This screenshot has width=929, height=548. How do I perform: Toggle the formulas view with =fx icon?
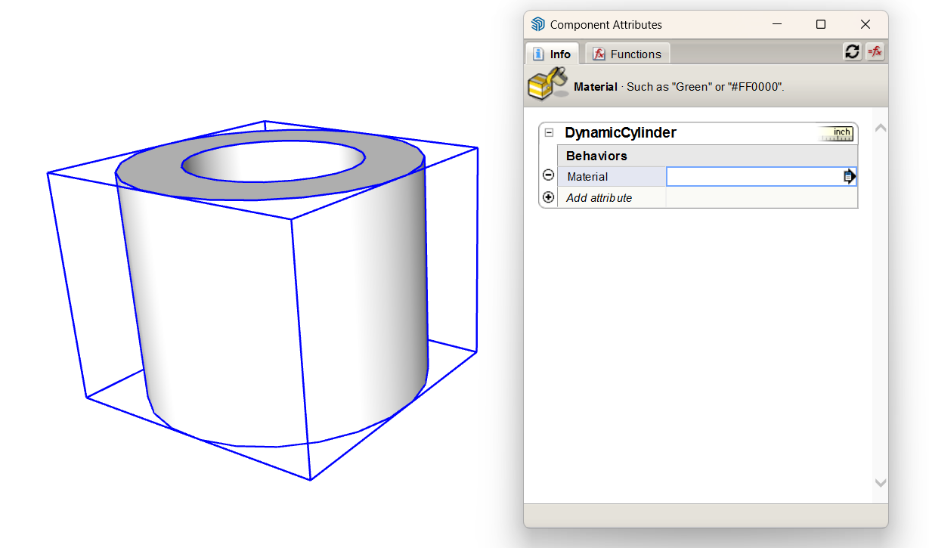[x=875, y=51]
